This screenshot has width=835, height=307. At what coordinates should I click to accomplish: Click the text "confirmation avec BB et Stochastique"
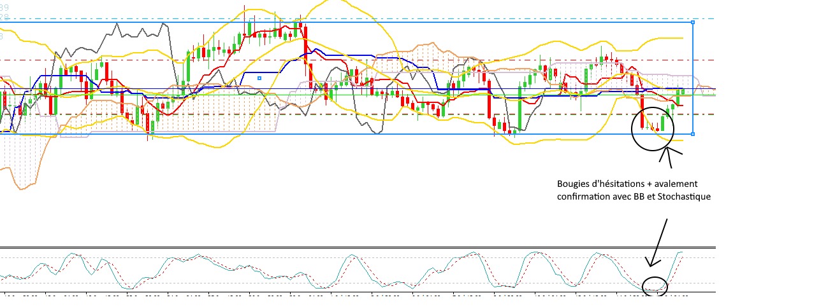coord(634,197)
